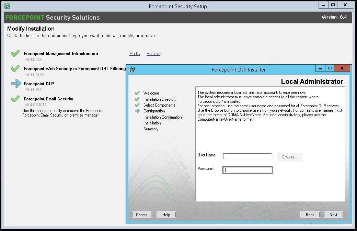Click the installer package icon in DLP Installer titlebar
This screenshot has width=357, height=231.
131,69
